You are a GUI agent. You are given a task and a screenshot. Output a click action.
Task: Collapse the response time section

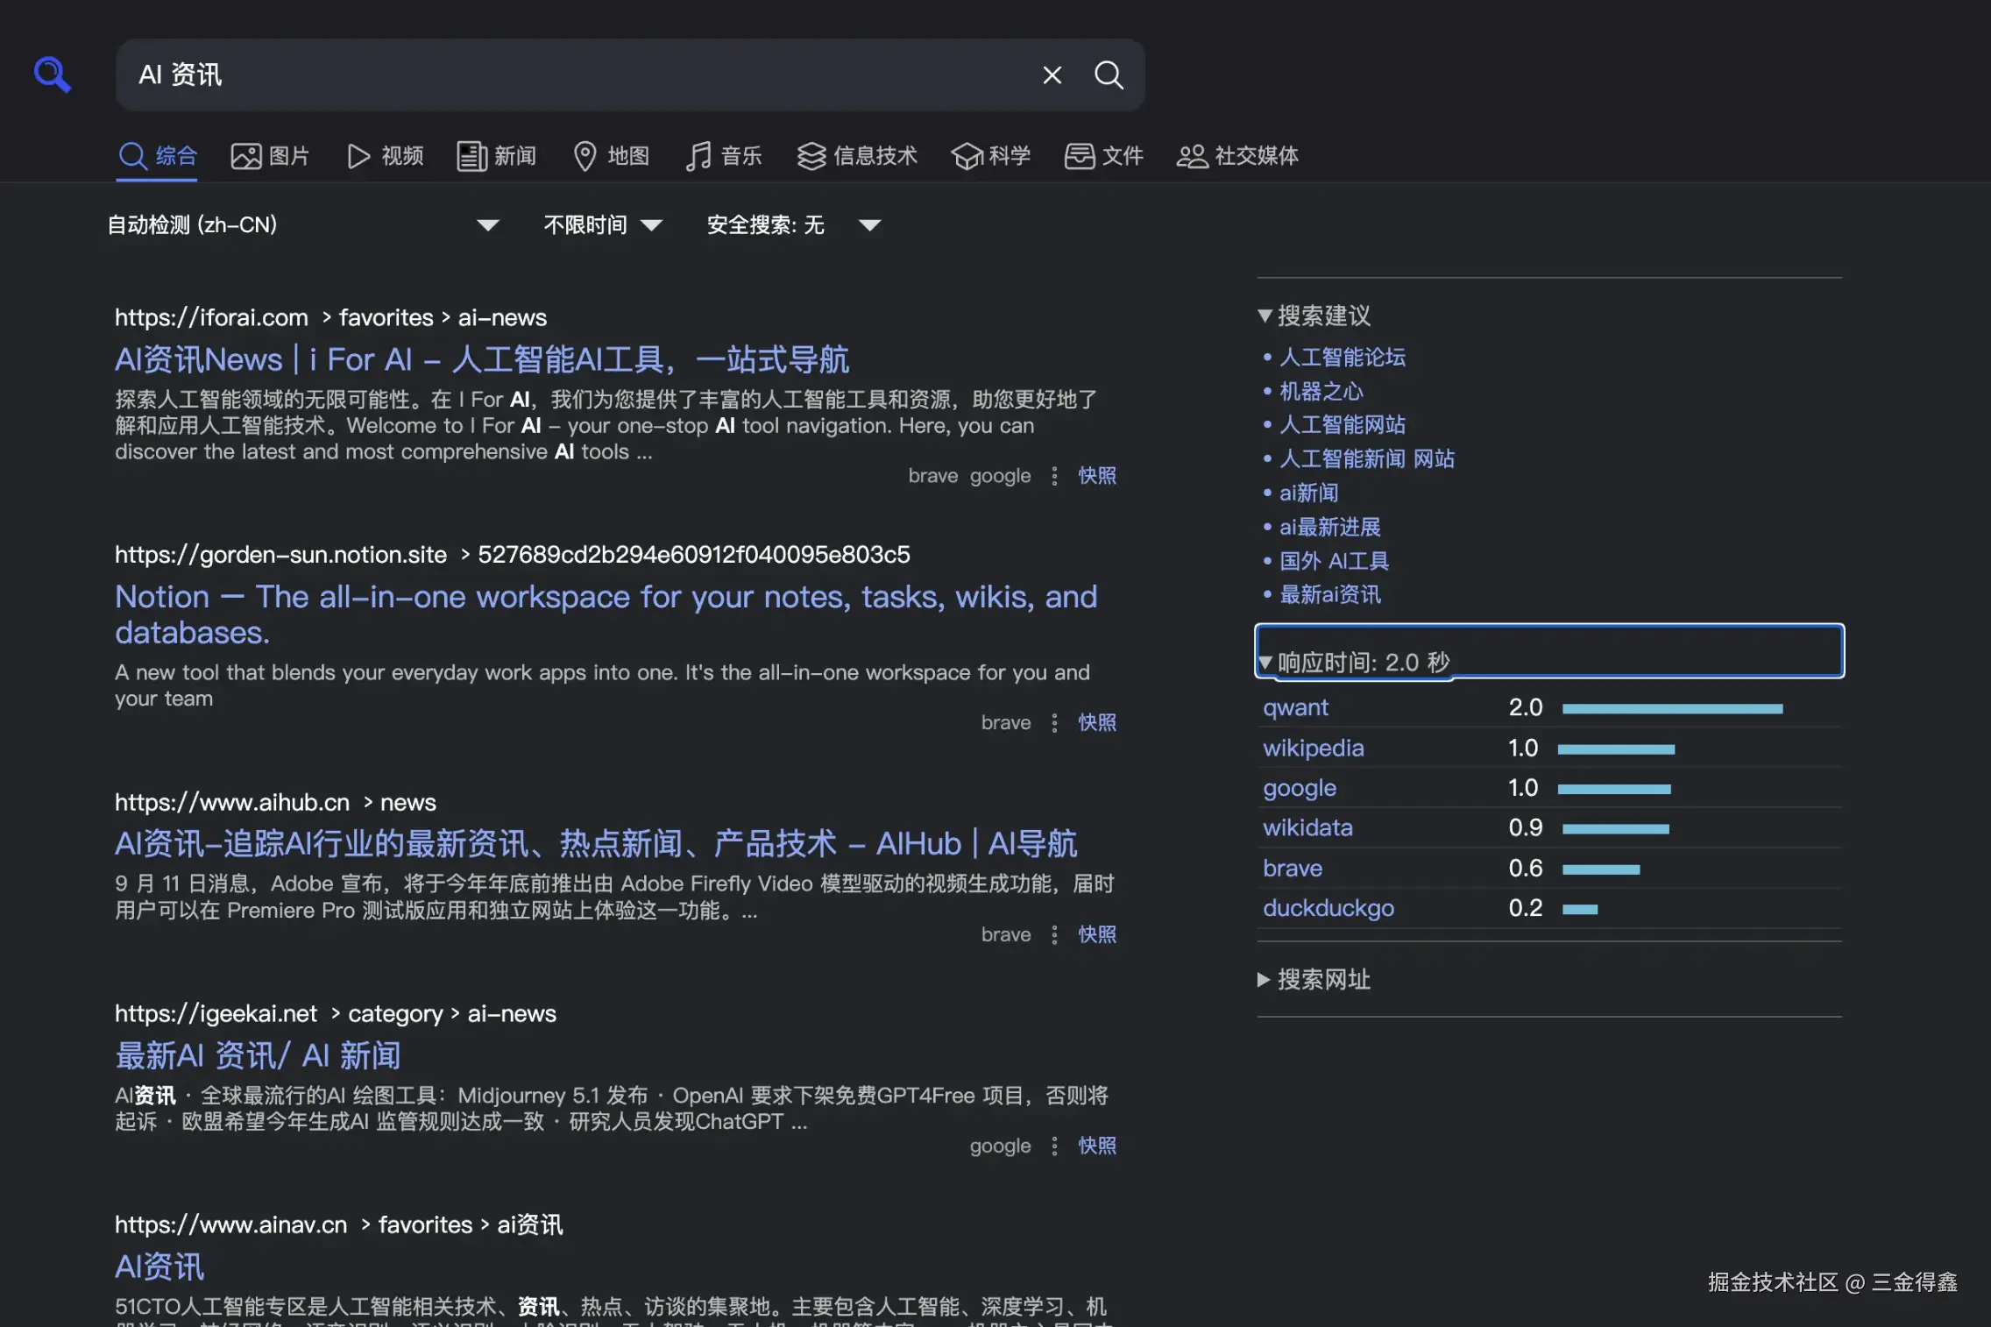[1355, 662]
